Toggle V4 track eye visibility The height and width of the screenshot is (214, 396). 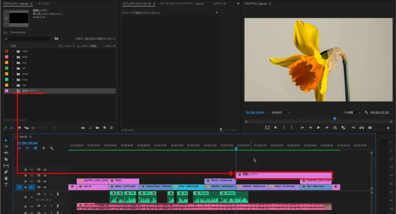45,169
